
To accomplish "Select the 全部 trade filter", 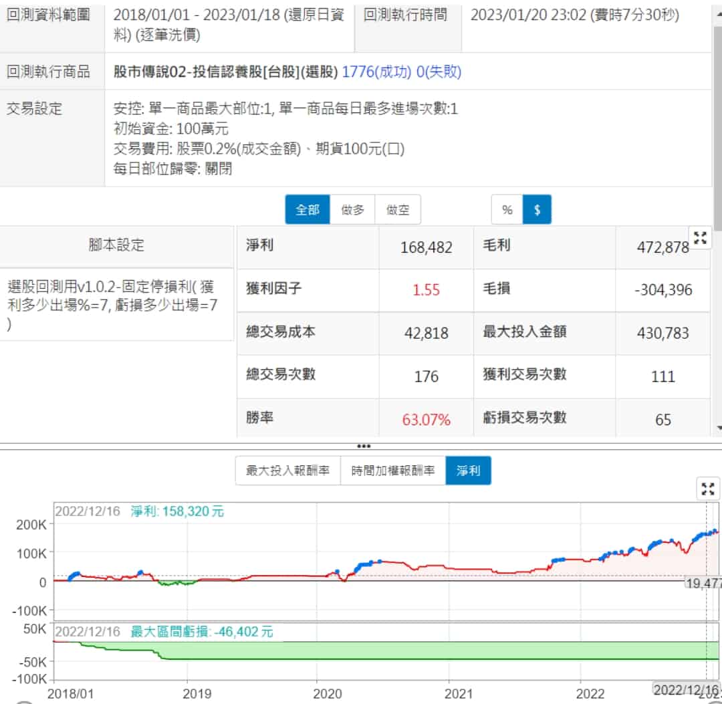I will [x=308, y=210].
